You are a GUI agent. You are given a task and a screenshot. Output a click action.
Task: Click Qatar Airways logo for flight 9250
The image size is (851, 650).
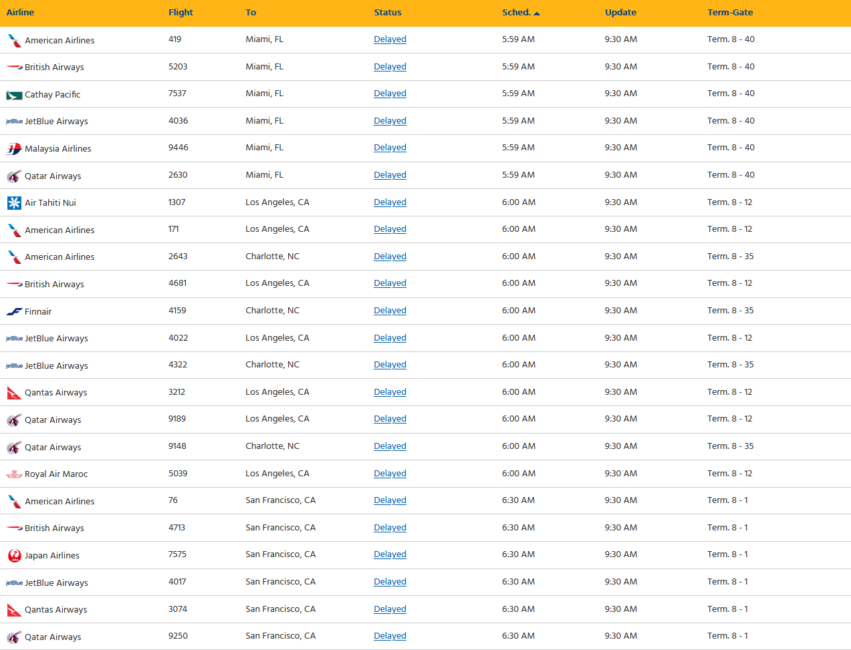click(14, 637)
